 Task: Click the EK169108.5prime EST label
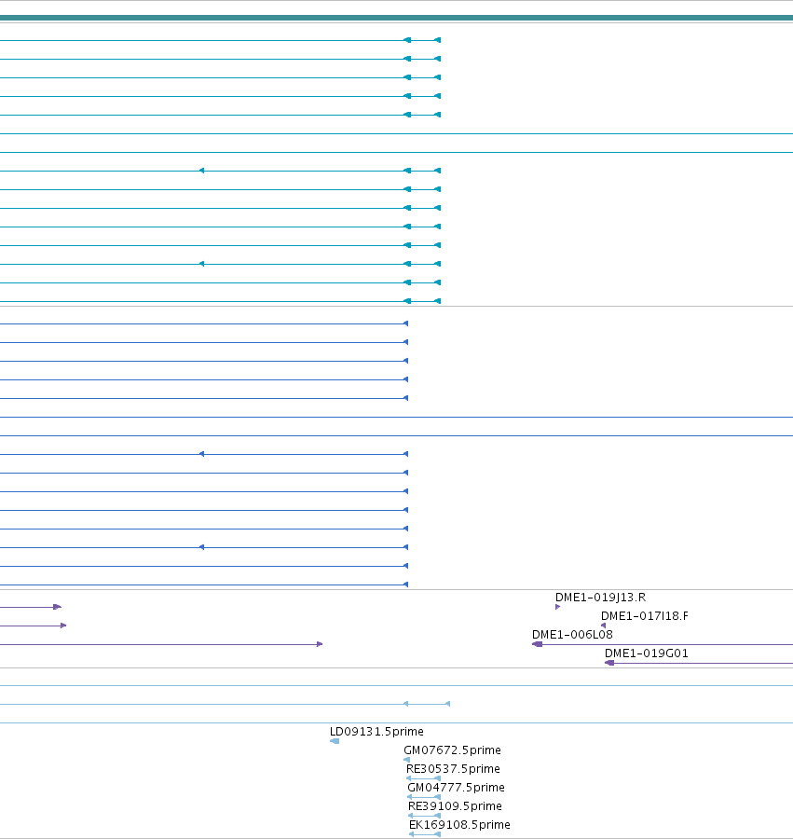[459, 825]
